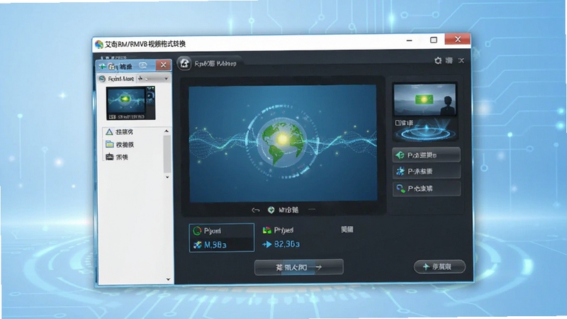Viewport: 567px width, 319px height.
Task: Click the green shield icon under preview
Action: click(271, 210)
